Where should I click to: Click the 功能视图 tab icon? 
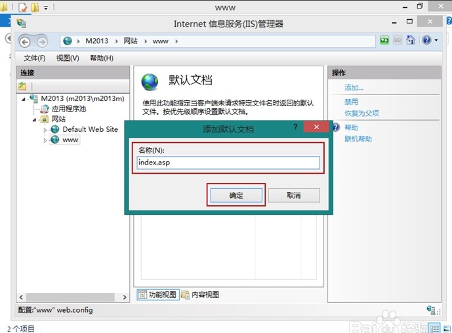point(142,295)
